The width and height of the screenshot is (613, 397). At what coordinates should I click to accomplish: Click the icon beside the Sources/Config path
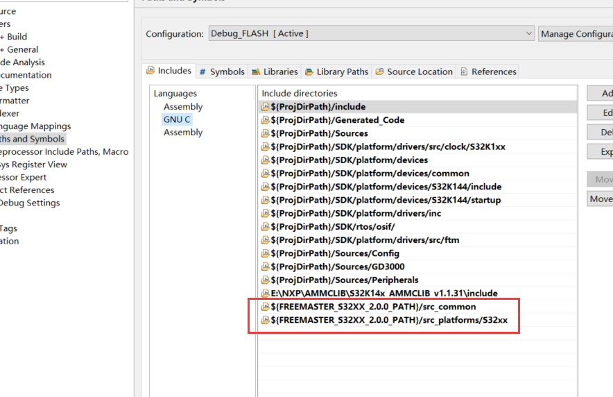pyautogui.click(x=265, y=253)
